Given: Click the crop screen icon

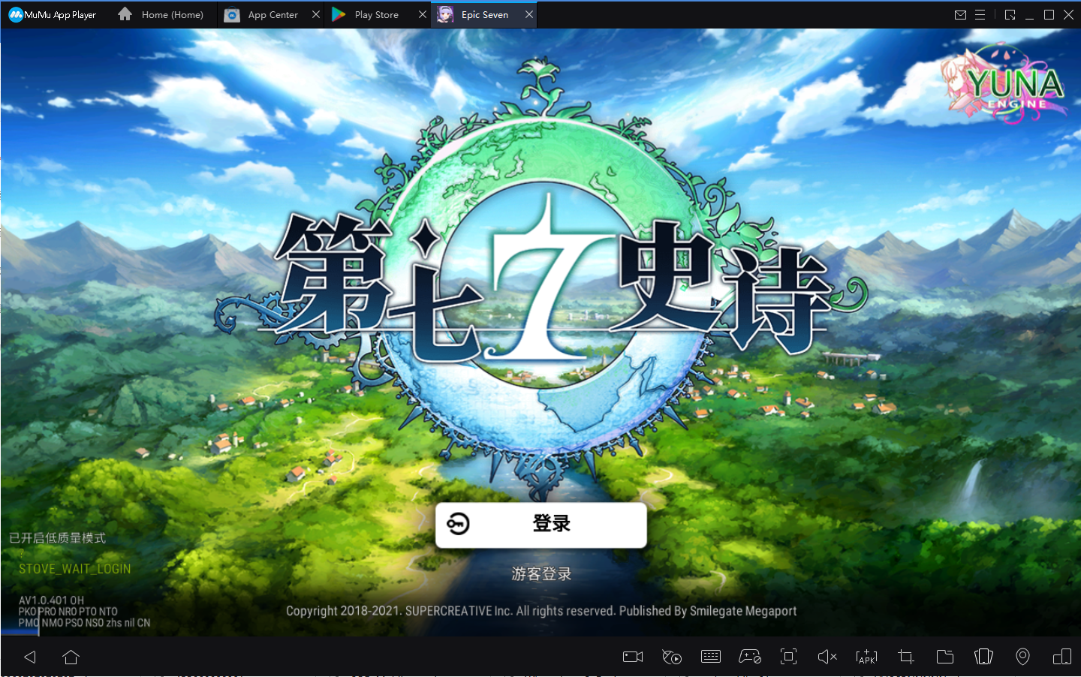Looking at the screenshot, I should [906, 657].
